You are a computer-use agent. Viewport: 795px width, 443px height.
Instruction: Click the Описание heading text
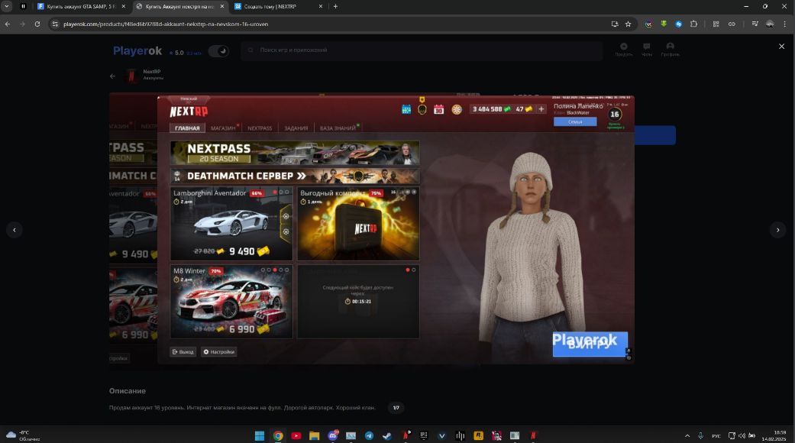point(128,391)
